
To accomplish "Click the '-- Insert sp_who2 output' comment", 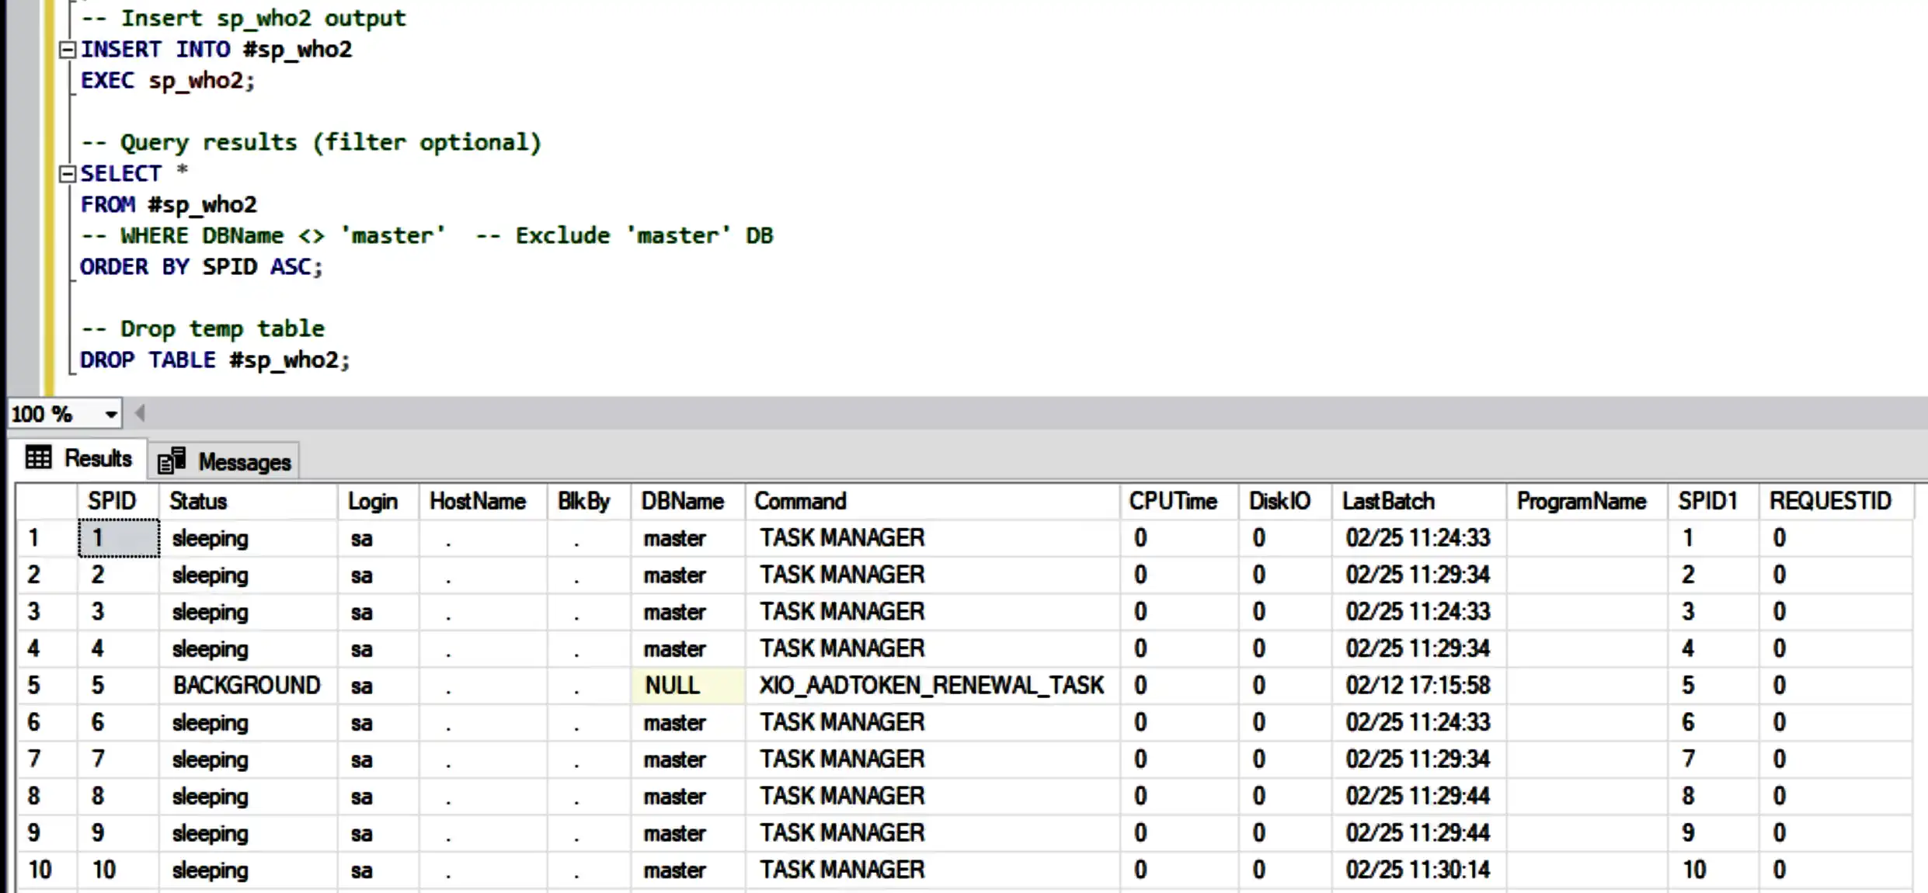I will pyautogui.click(x=243, y=19).
